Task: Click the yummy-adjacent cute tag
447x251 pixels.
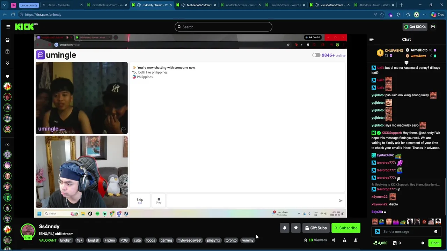Action: point(137,240)
